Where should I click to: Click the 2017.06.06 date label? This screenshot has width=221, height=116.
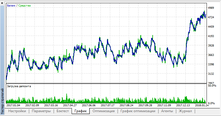click(89, 105)
